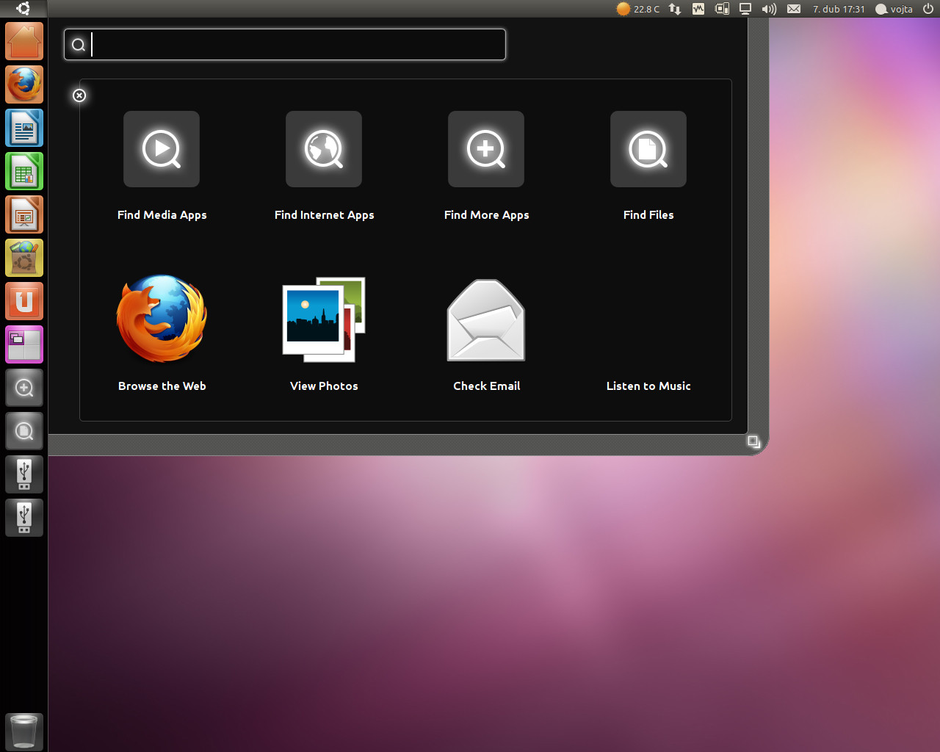The image size is (940, 752).
Task: Open Ubuntu Software Center in the launcher
Action: [24, 258]
